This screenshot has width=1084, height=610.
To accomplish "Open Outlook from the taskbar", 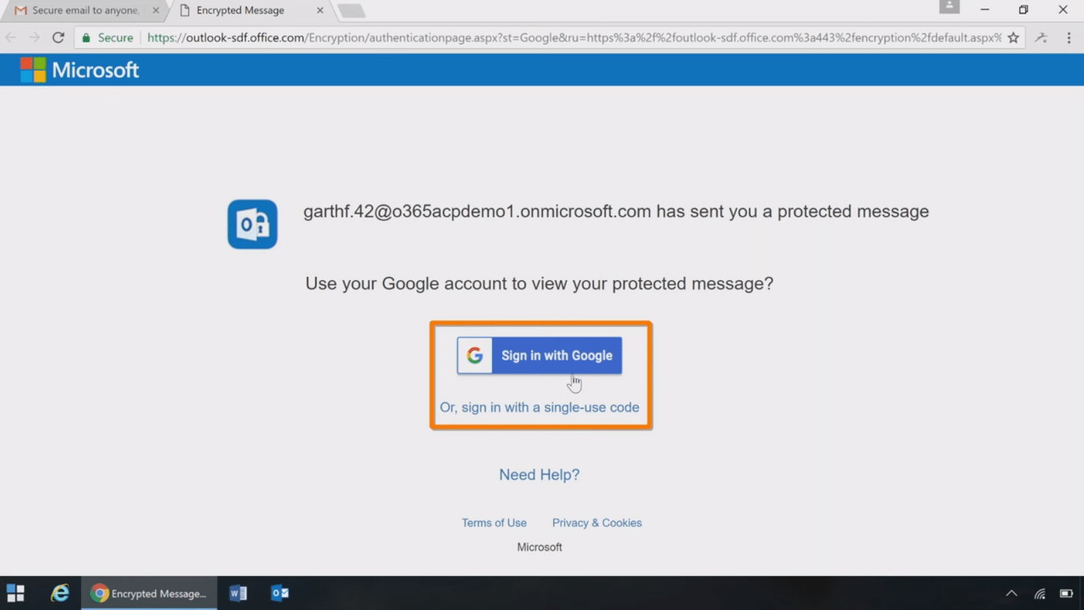I will point(280,593).
